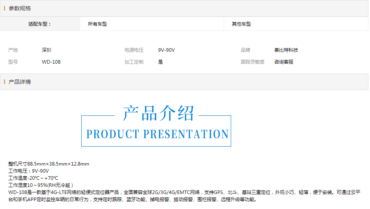Image resolution: width=370 pixels, height=209 pixels.
Task: Click the 深圳 origin value
Action: coord(47,50)
